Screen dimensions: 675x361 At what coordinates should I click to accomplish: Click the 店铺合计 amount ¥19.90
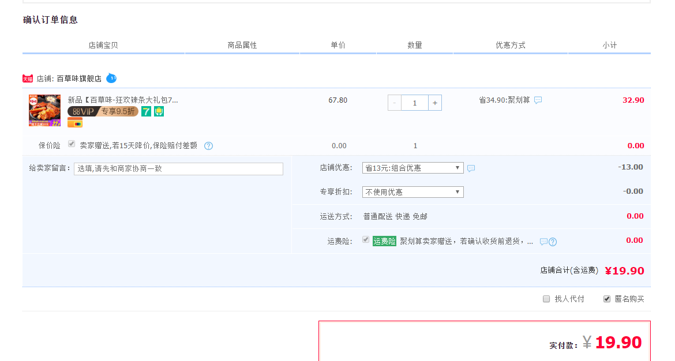pos(624,270)
